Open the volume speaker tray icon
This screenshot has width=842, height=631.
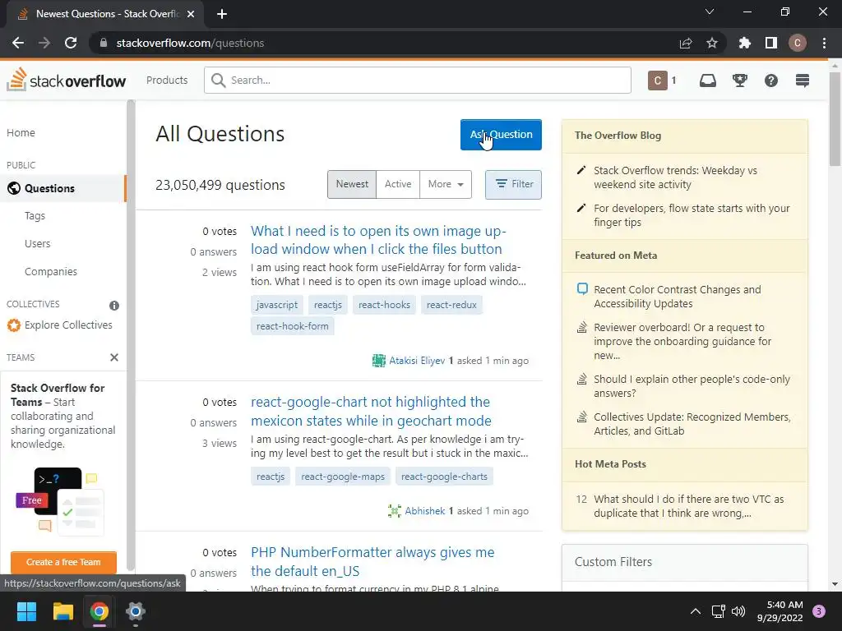(x=738, y=611)
